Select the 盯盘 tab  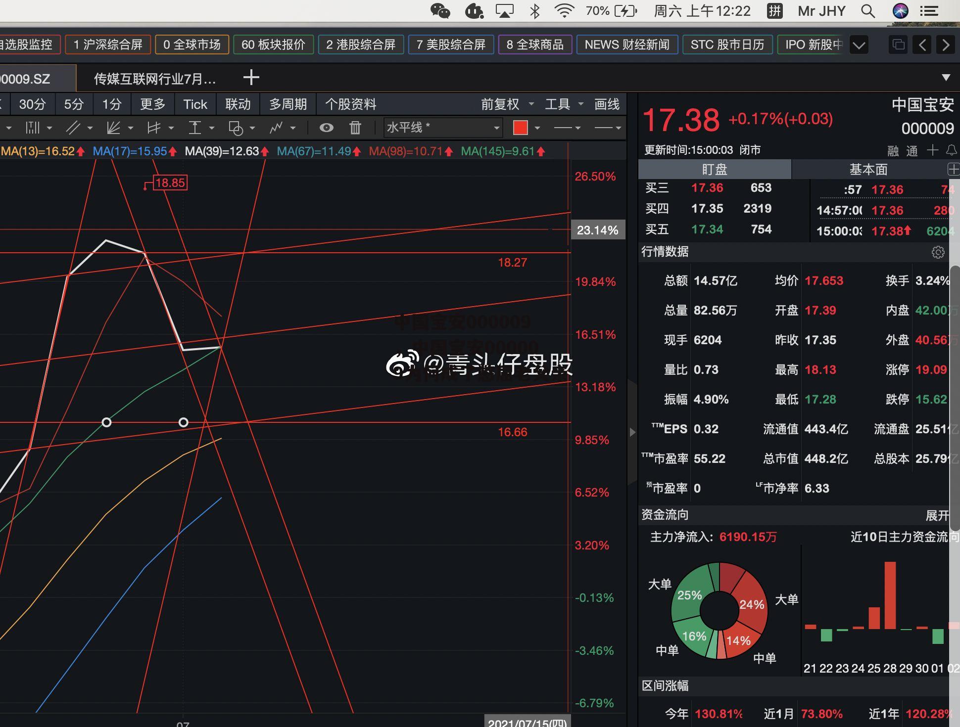(x=715, y=170)
